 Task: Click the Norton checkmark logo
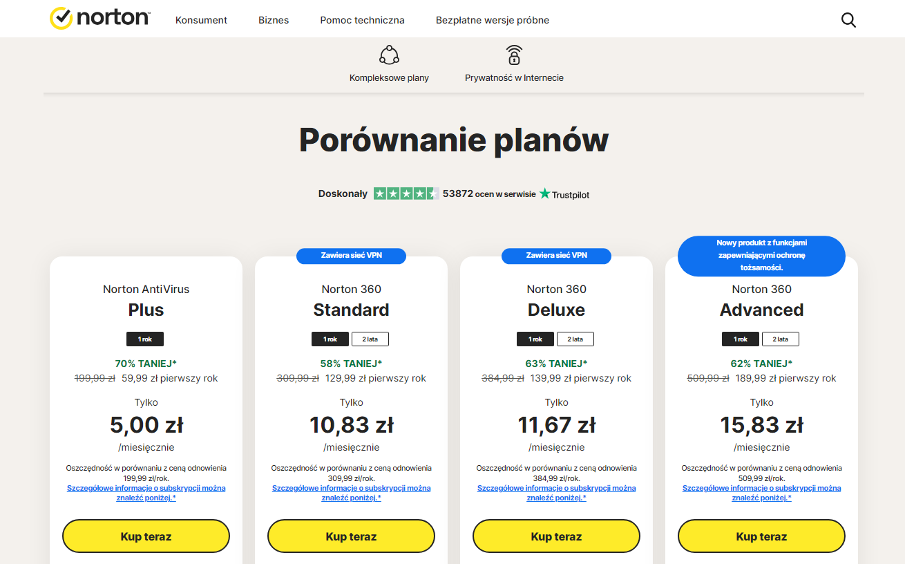pyautogui.click(x=61, y=19)
